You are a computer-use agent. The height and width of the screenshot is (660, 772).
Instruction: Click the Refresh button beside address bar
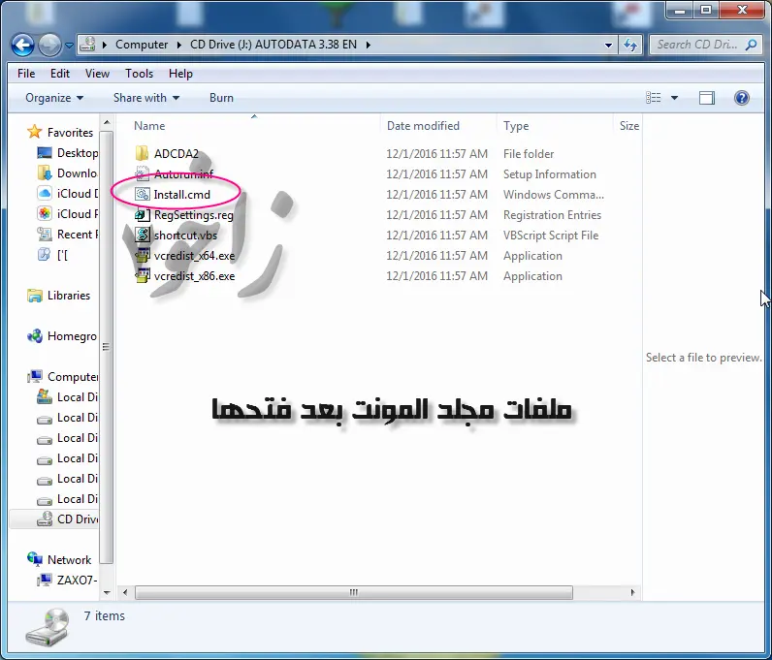[630, 45]
